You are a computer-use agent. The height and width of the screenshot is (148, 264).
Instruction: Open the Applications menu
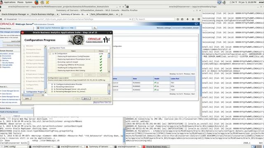point(9,2)
